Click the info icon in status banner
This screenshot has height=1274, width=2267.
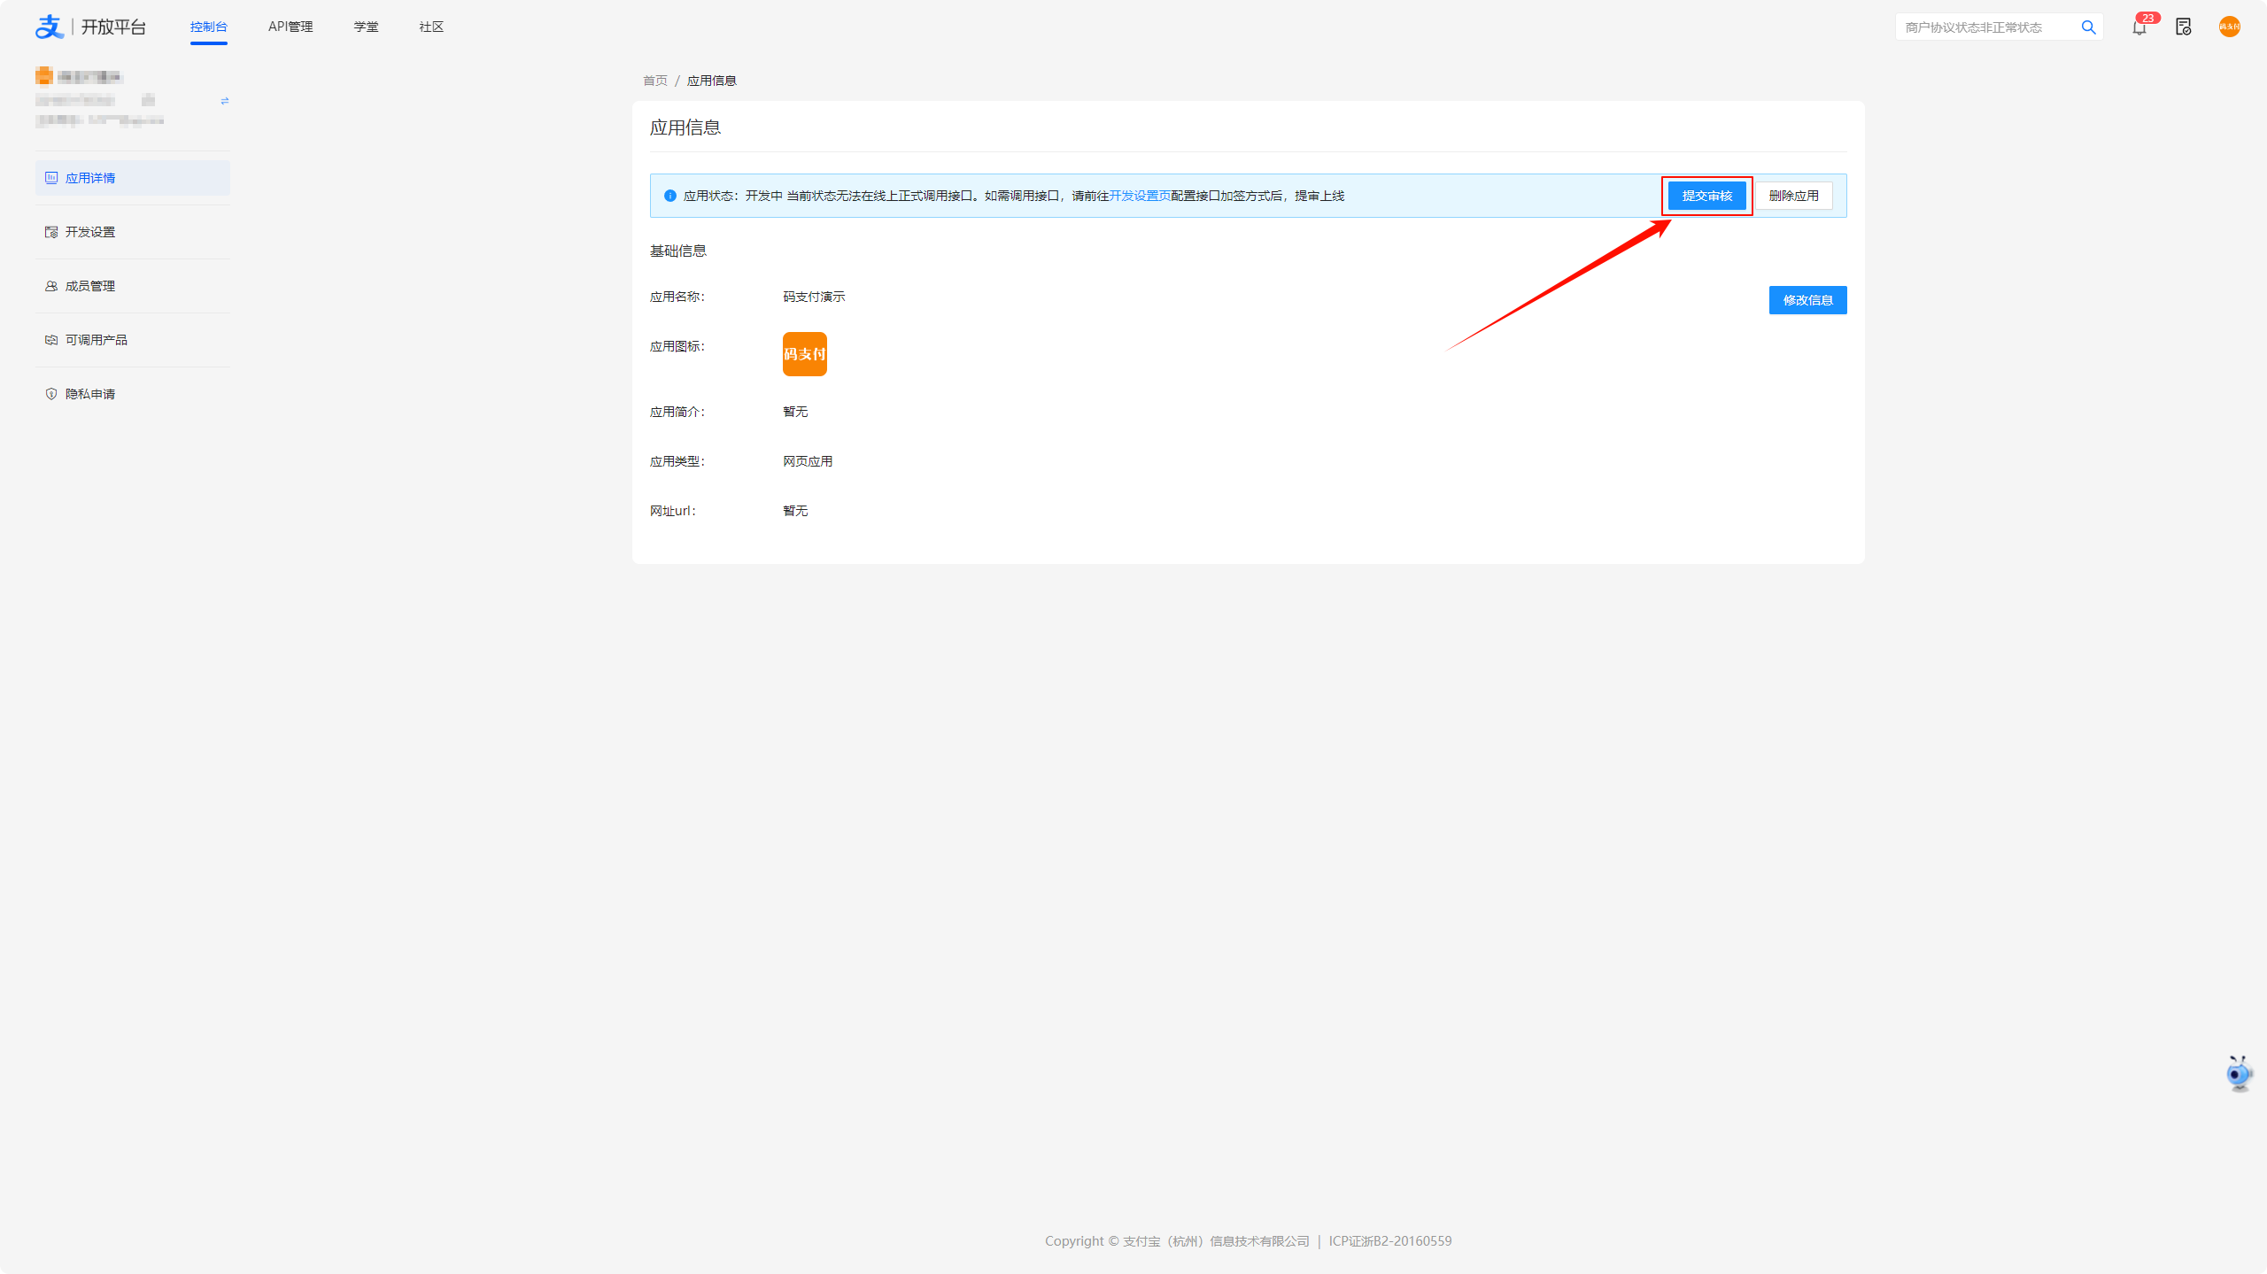point(670,196)
